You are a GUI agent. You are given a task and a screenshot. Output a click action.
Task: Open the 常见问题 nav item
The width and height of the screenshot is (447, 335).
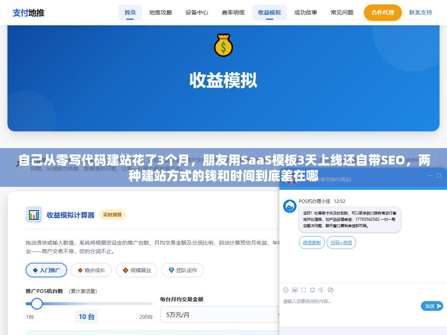[x=342, y=13]
